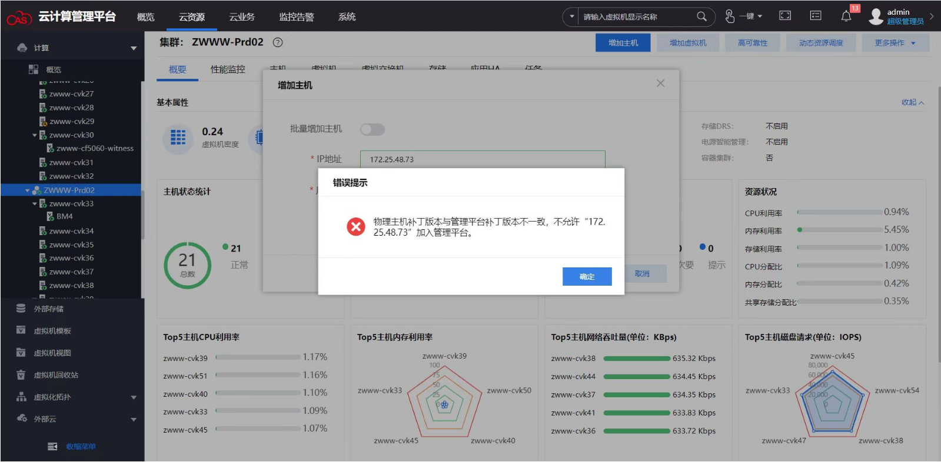Image resolution: width=941 pixels, height=462 pixels.
Task: Open the 监控告警 menu
Action: (297, 17)
